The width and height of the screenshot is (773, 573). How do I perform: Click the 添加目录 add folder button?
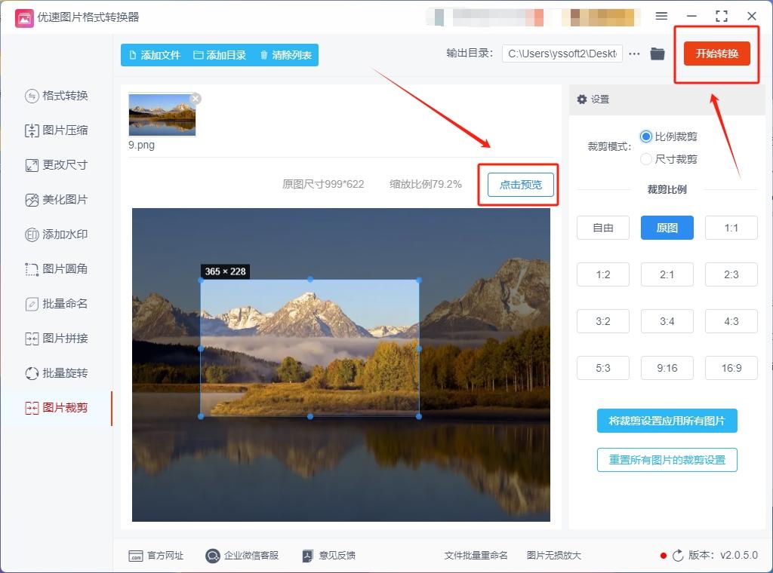220,55
